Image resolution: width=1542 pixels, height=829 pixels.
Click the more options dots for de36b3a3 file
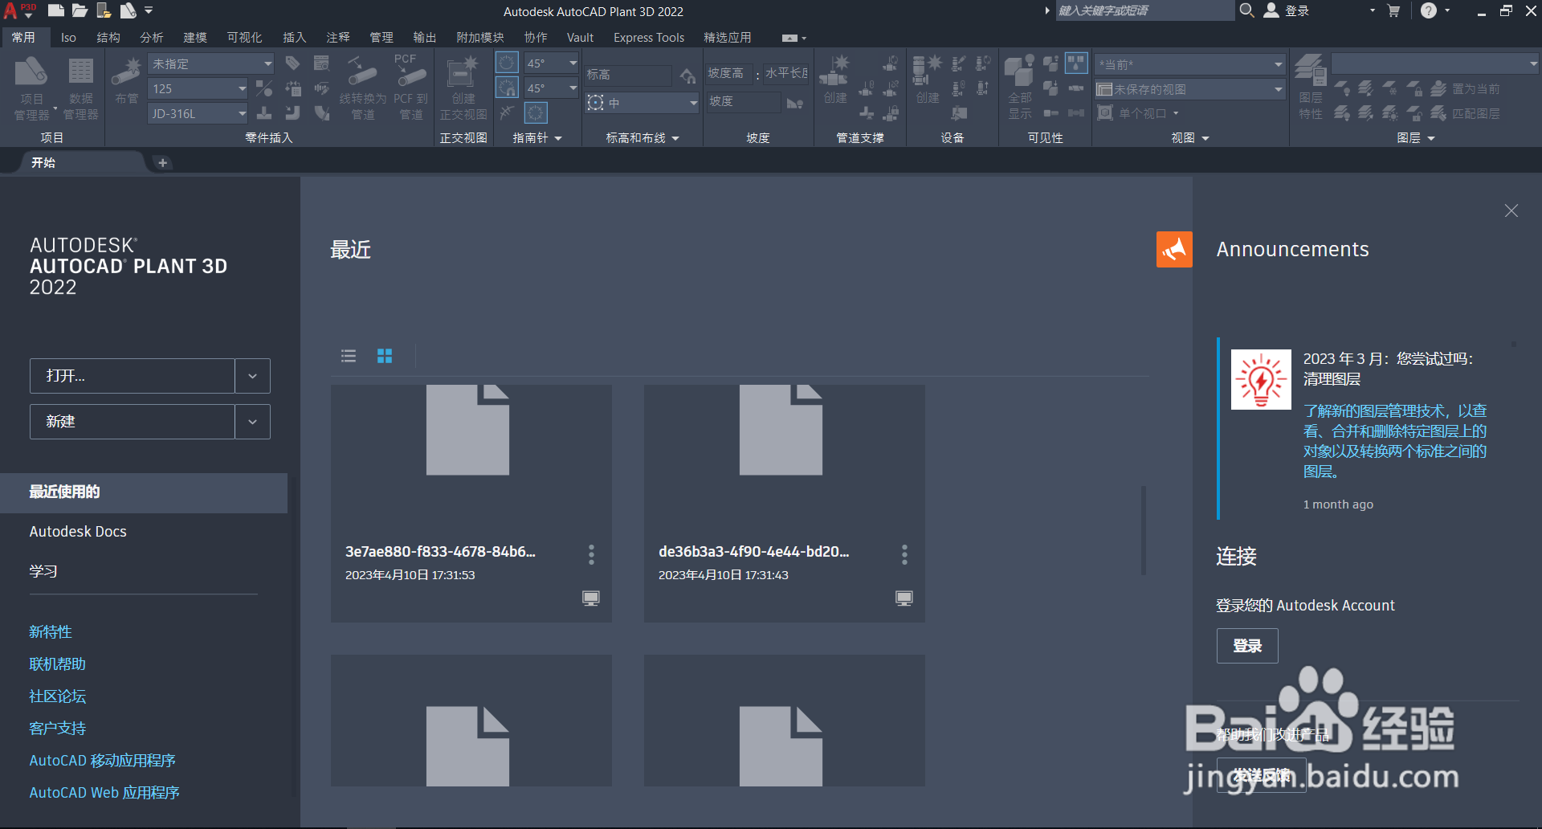click(x=904, y=554)
